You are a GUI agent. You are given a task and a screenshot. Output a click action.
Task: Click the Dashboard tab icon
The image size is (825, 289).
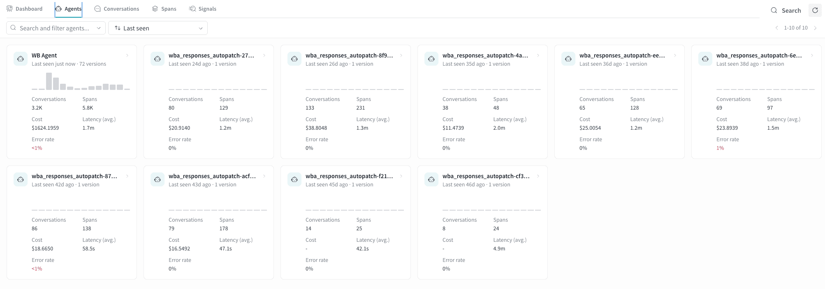click(x=9, y=9)
